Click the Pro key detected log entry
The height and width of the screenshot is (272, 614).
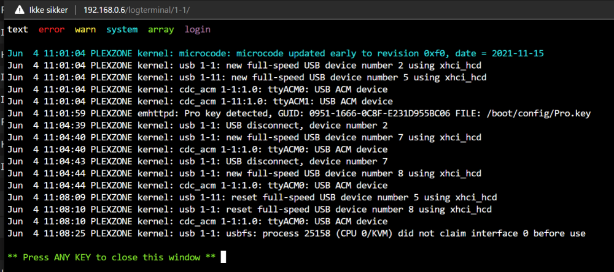tap(299, 114)
